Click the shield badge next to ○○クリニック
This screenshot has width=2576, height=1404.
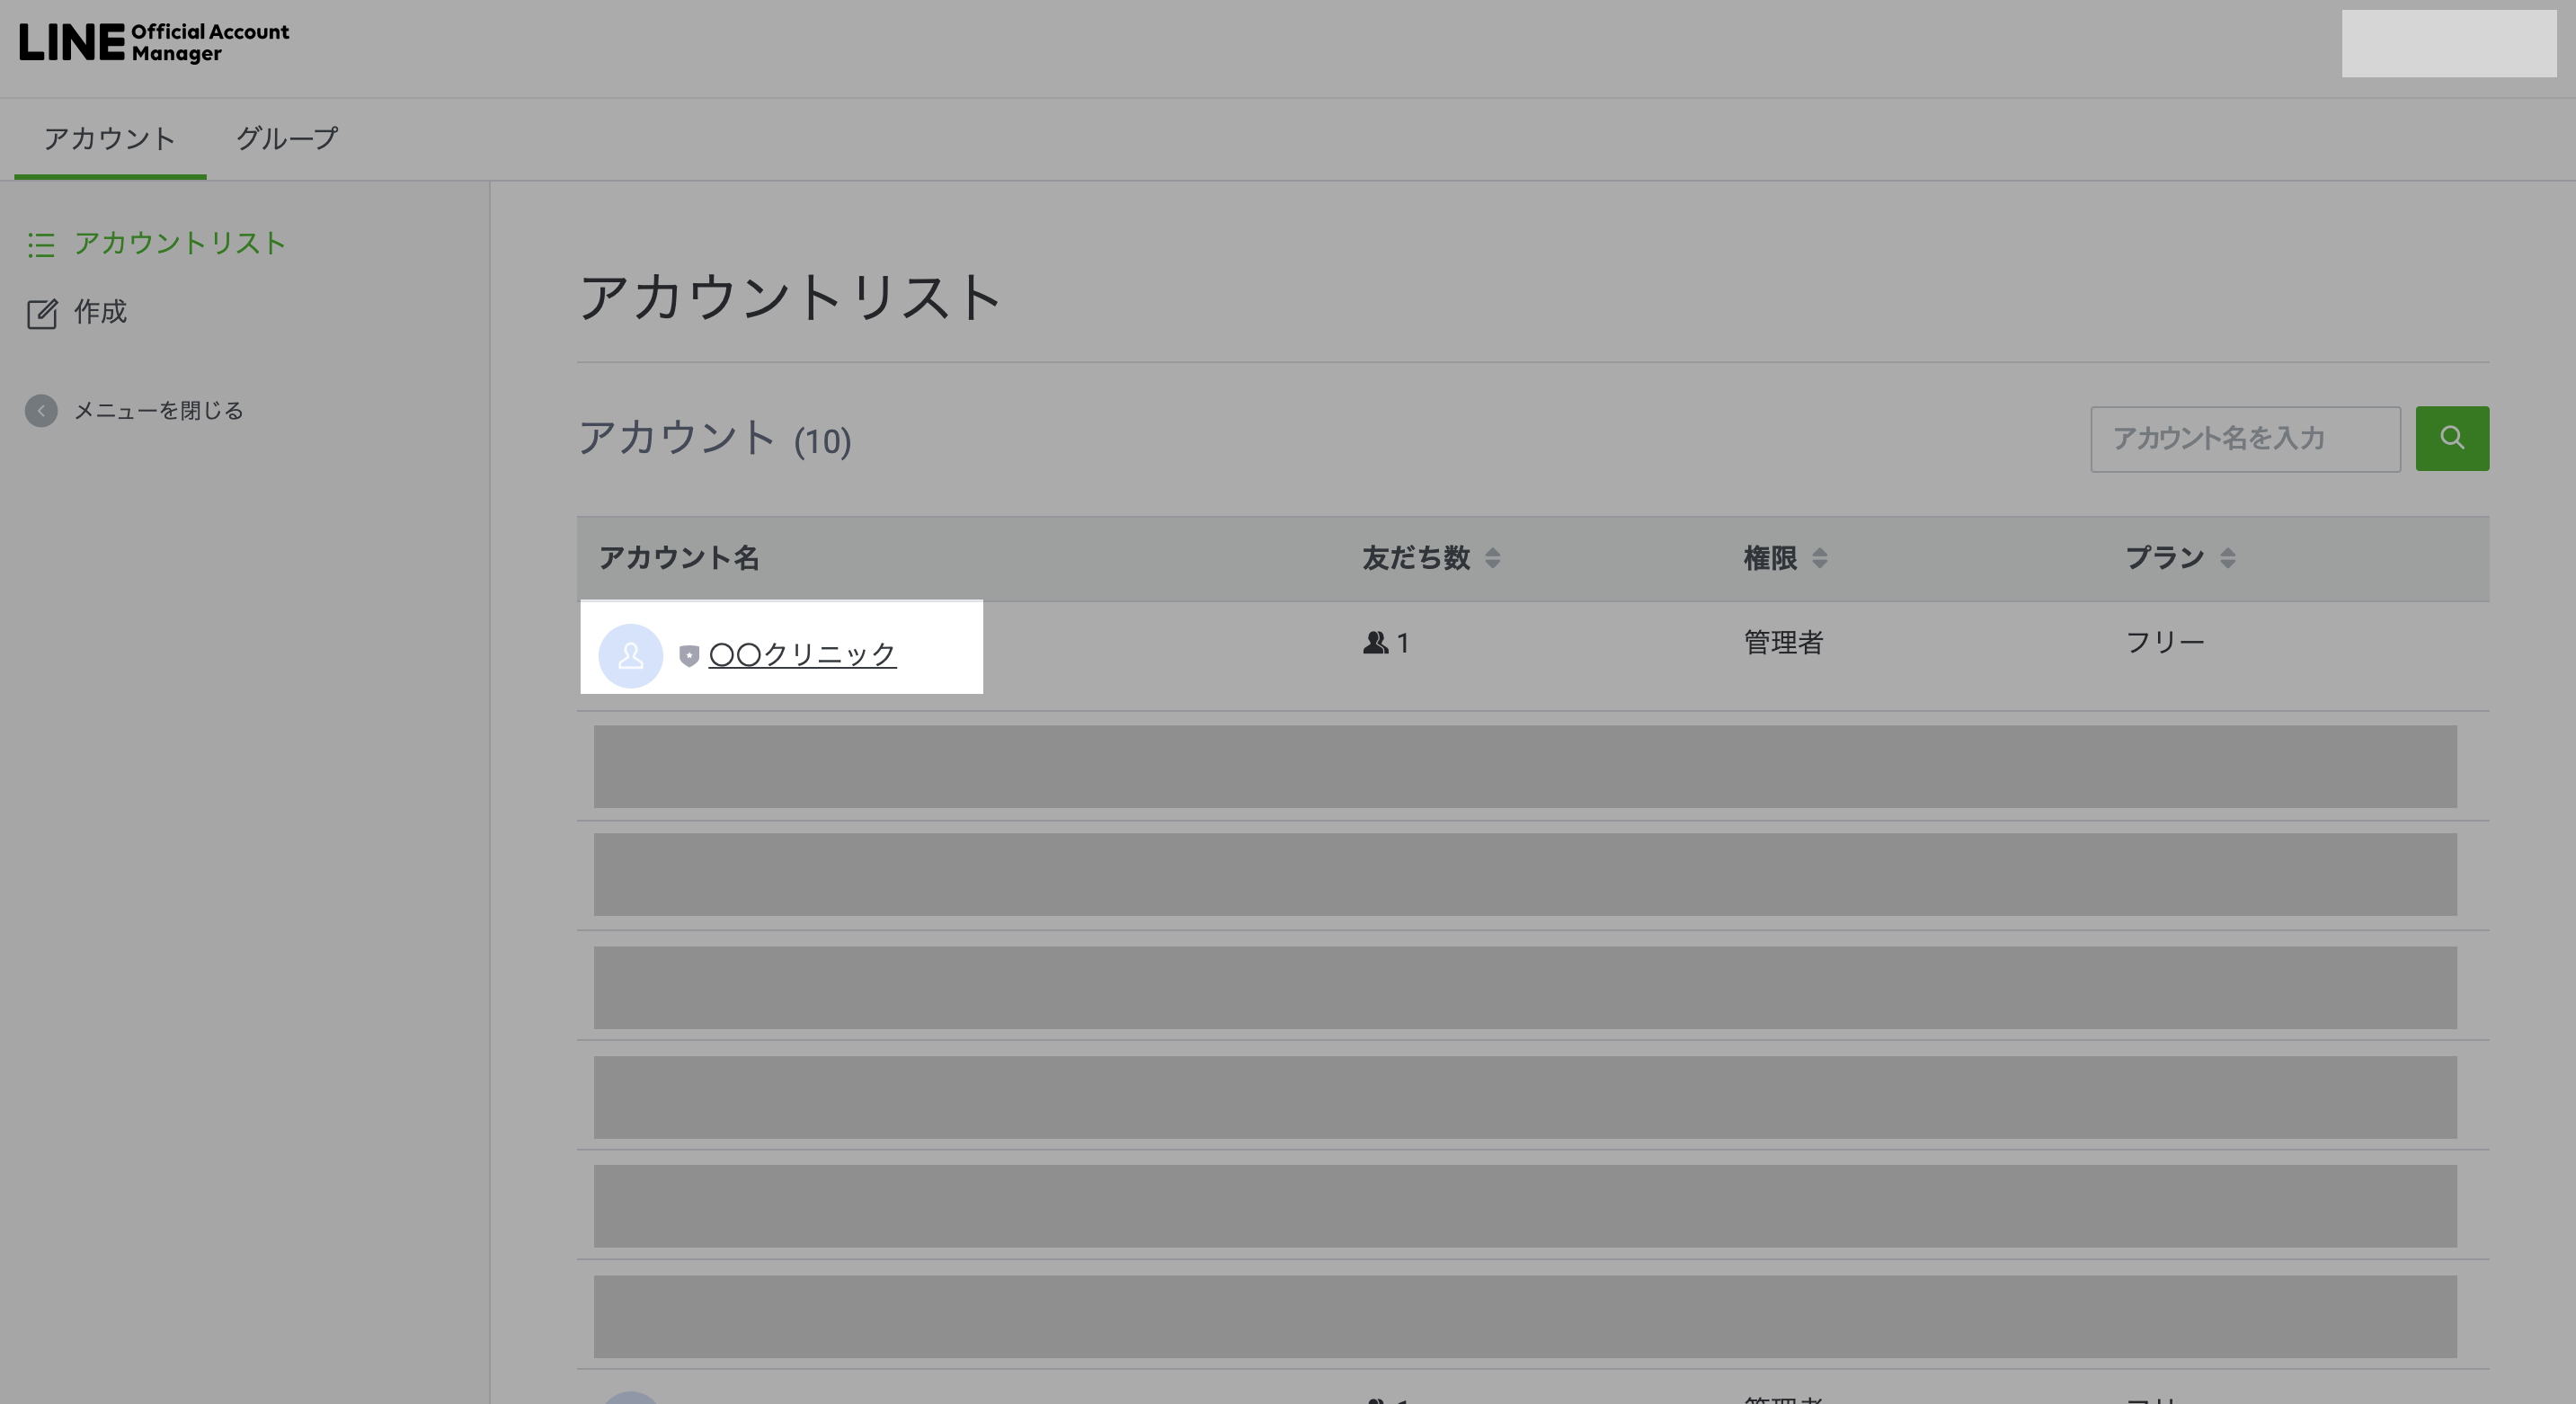(689, 656)
